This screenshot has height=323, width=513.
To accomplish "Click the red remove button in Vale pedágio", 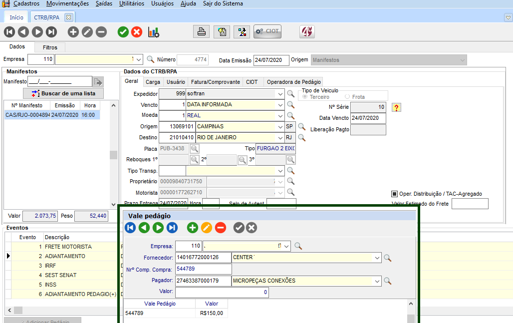I will coord(221,228).
